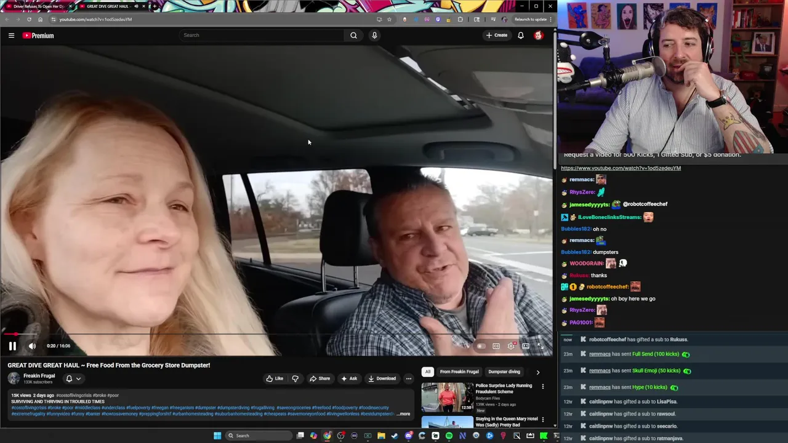Screen dimensions: 788x443
Task: Open Spotify from the taskbar
Action: click(x=449, y=436)
